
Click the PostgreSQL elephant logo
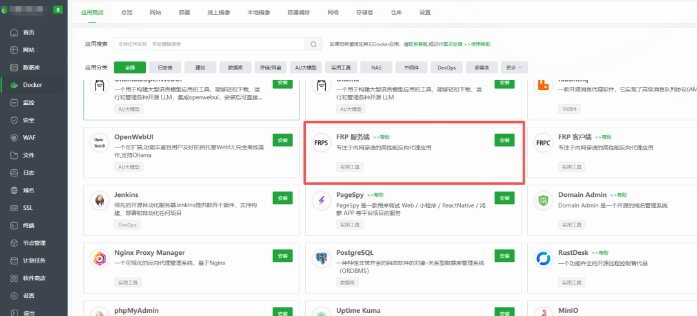[321, 258]
